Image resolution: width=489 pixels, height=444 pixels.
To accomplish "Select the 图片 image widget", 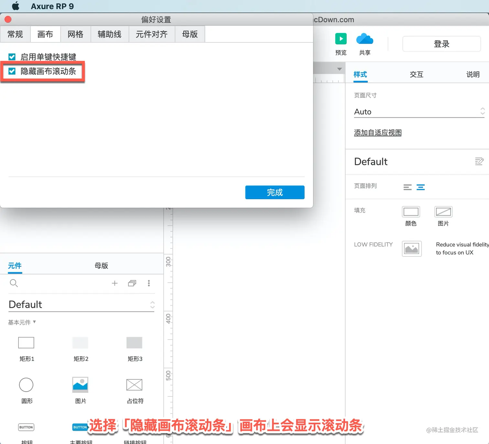I will (80, 385).
